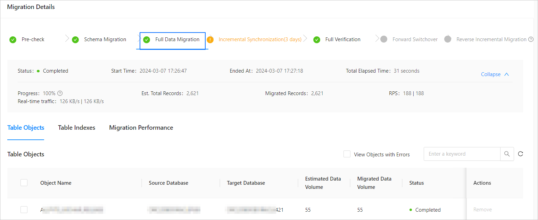The height and width of the screenshot is (220, 538).
Task: Click the Remove action for first row
Action: tap(482, 210)
